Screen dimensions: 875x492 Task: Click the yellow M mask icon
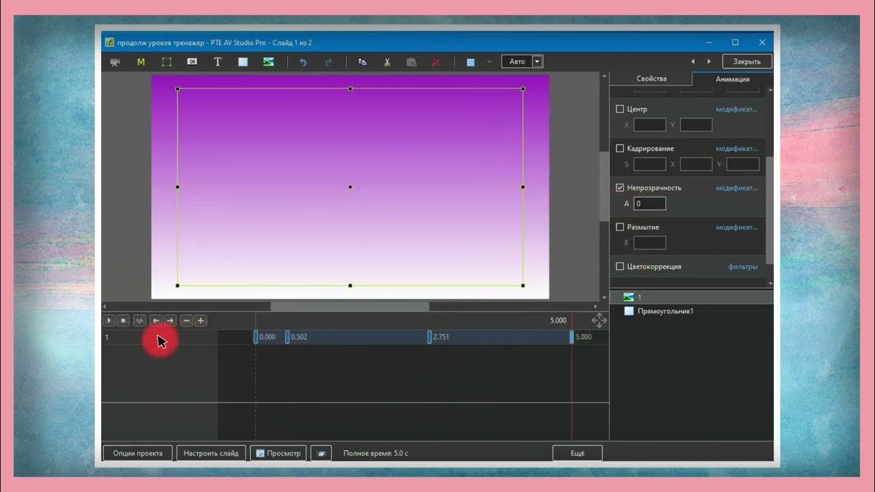pos(141,61)
